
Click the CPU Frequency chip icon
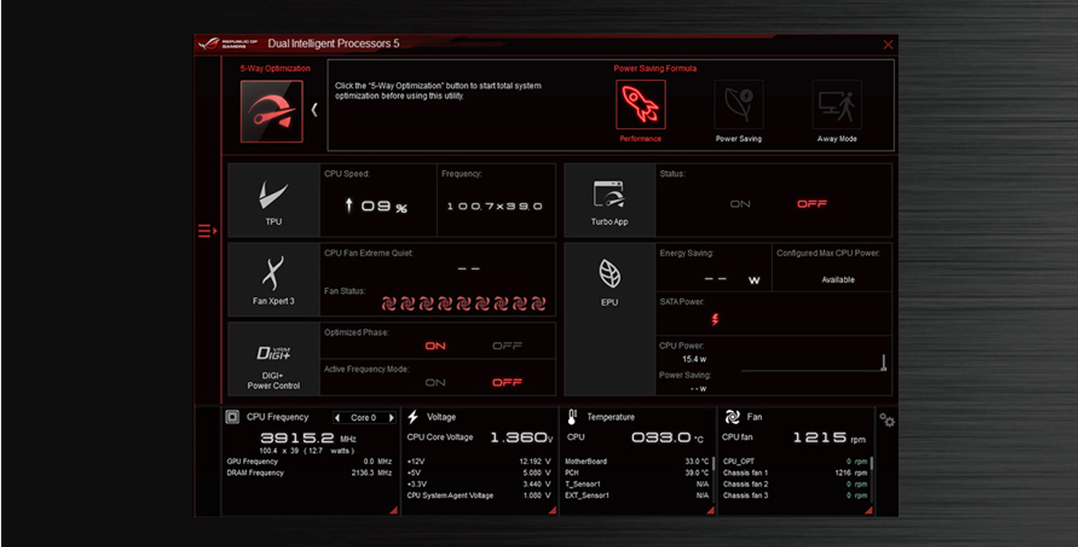click(x=233, y=417)
